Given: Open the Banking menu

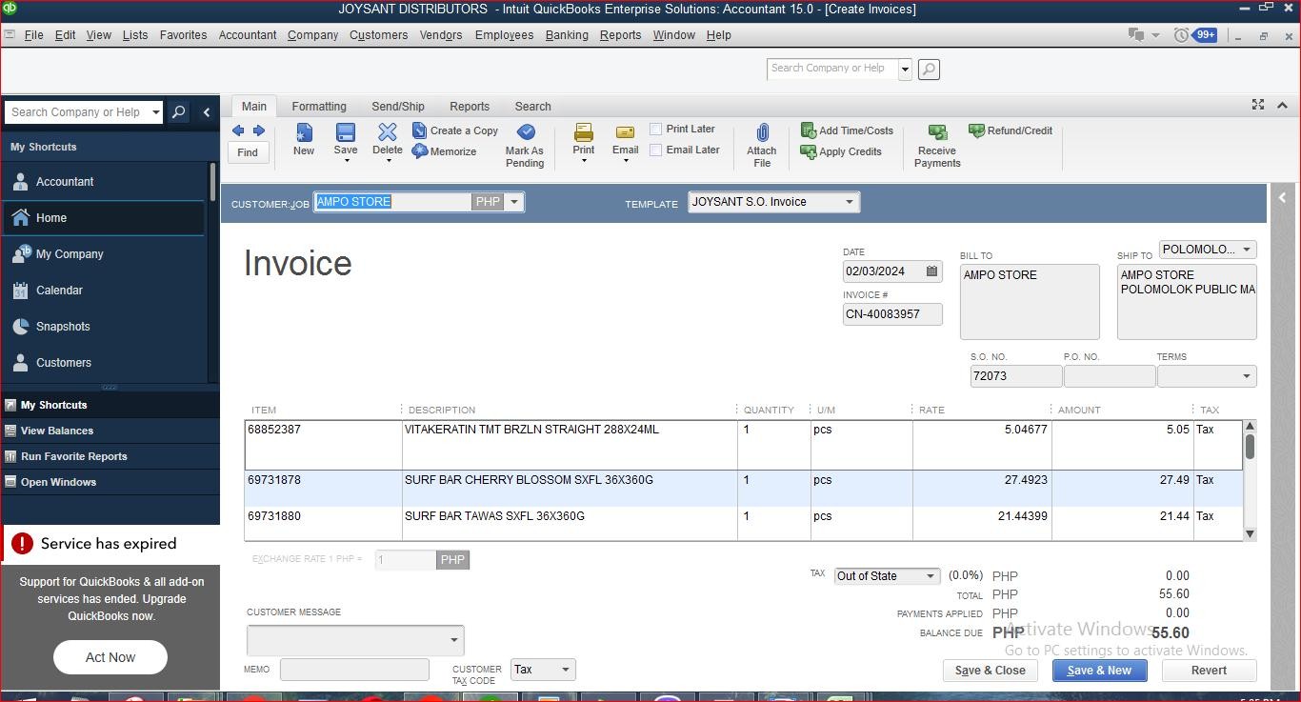Looking at the screenshot, I should (567, 35).
